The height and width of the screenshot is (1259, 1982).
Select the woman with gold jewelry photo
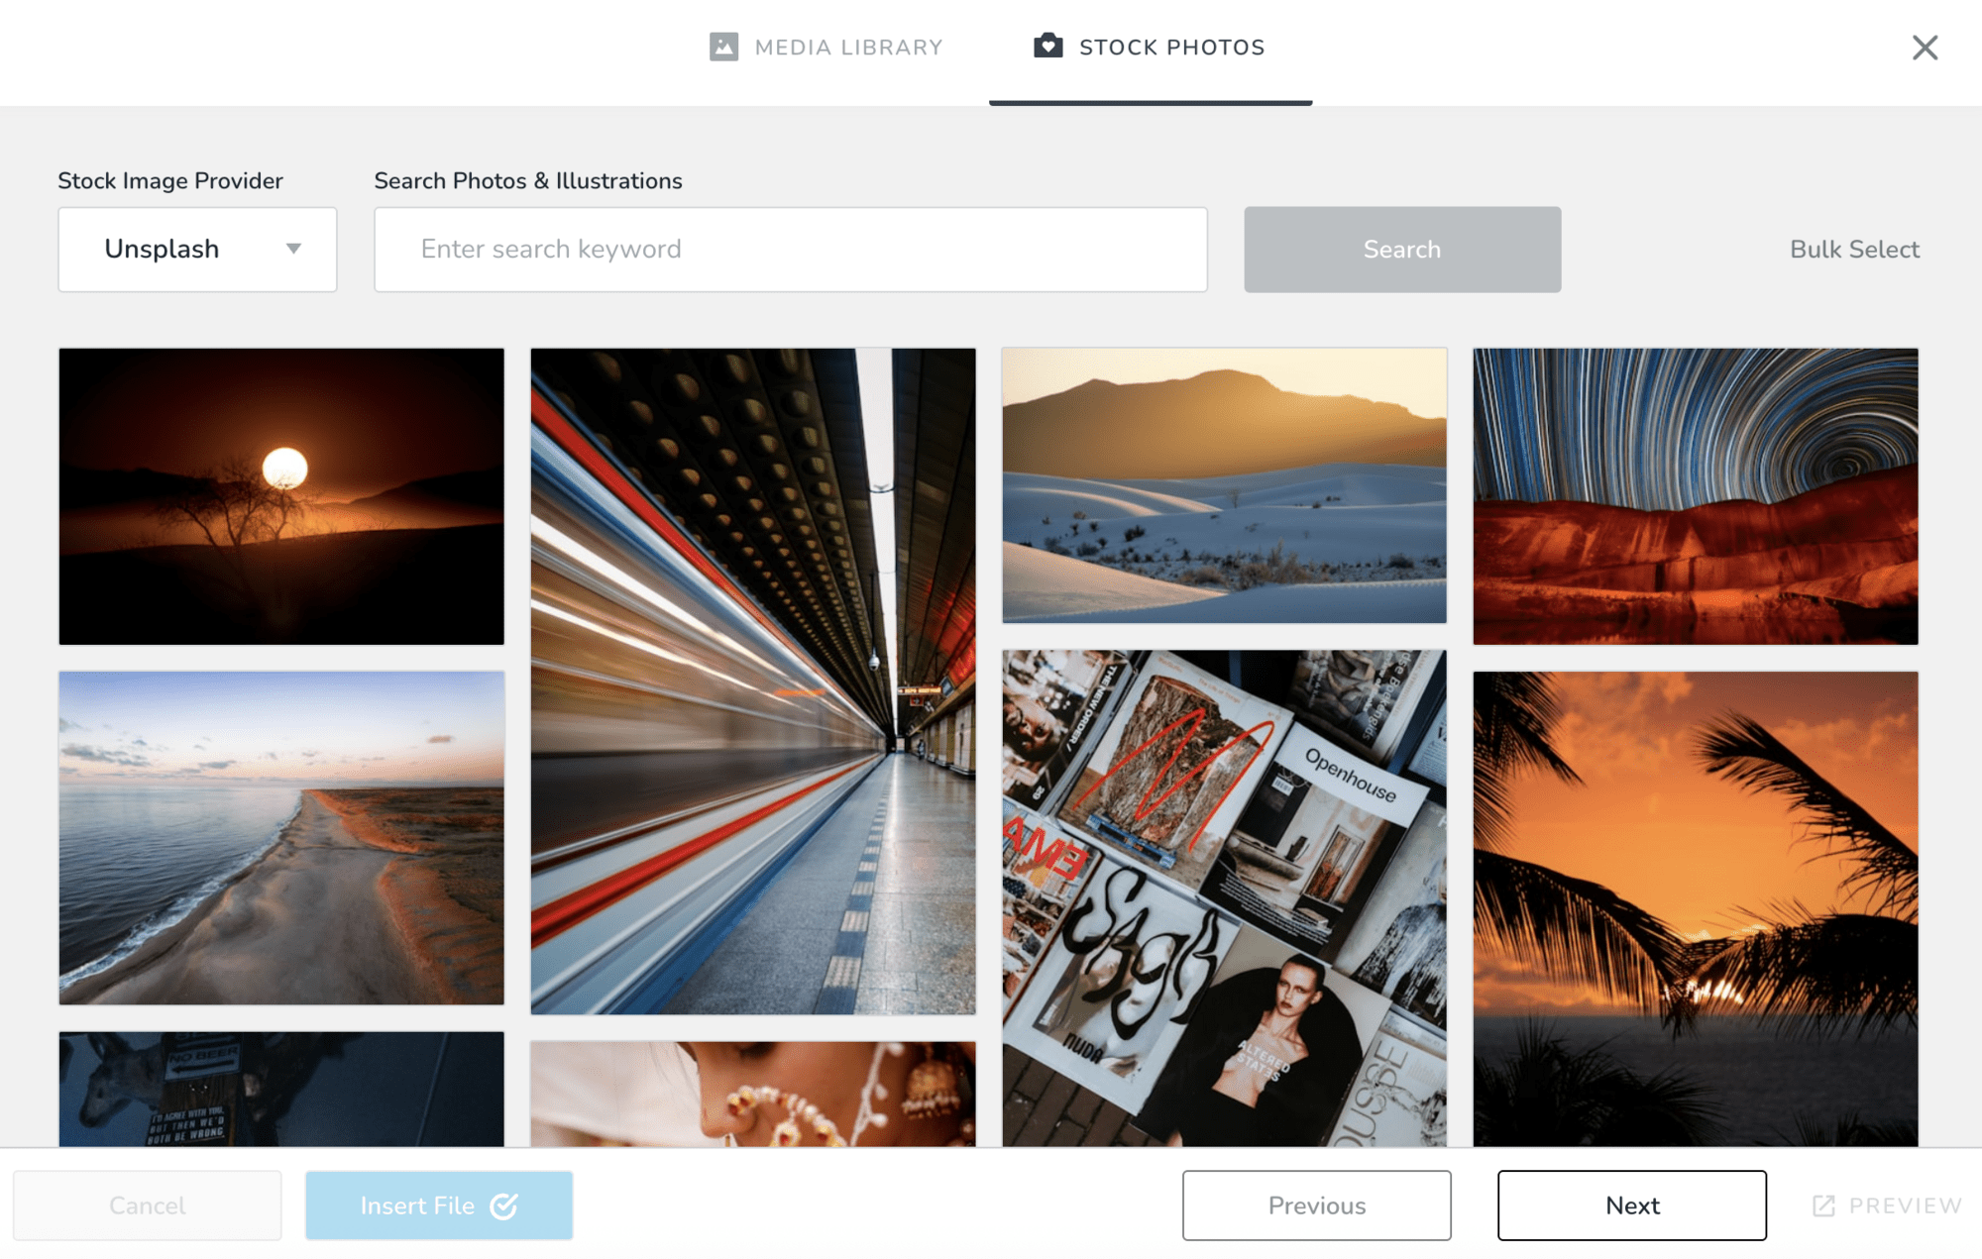(x=753, y=1094)
